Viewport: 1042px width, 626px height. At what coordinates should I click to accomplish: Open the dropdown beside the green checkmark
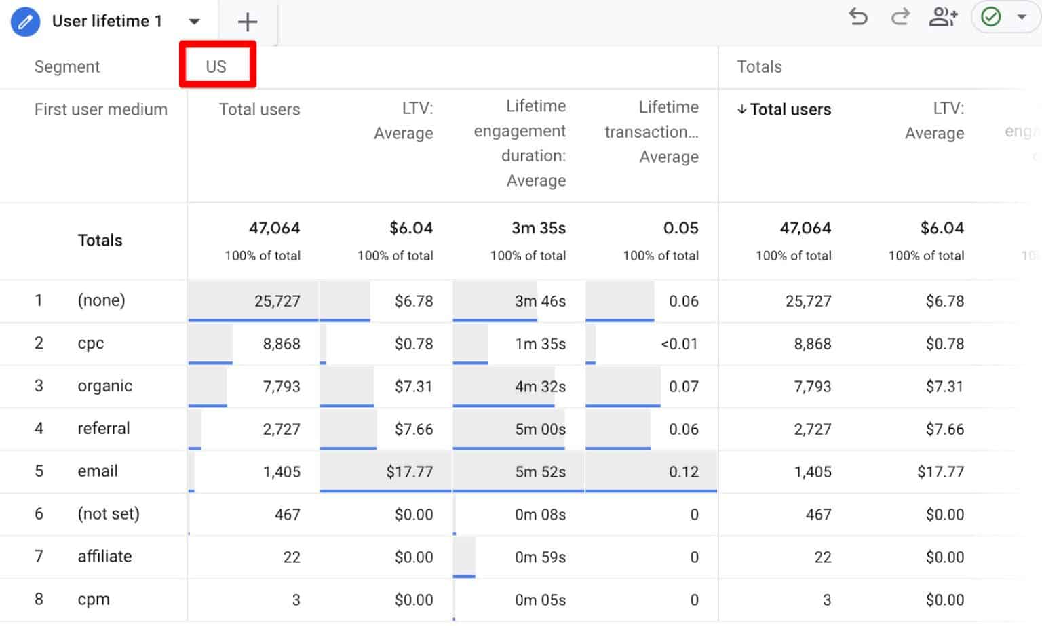[x=1022, y=18]
